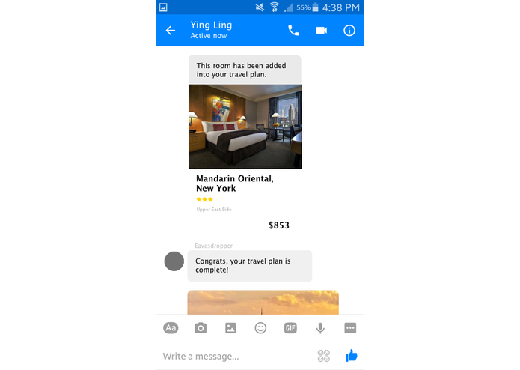This screenshot has height=370, width=520.
Task: Open the emoji faces icon in message field
Action: [324, 356]
